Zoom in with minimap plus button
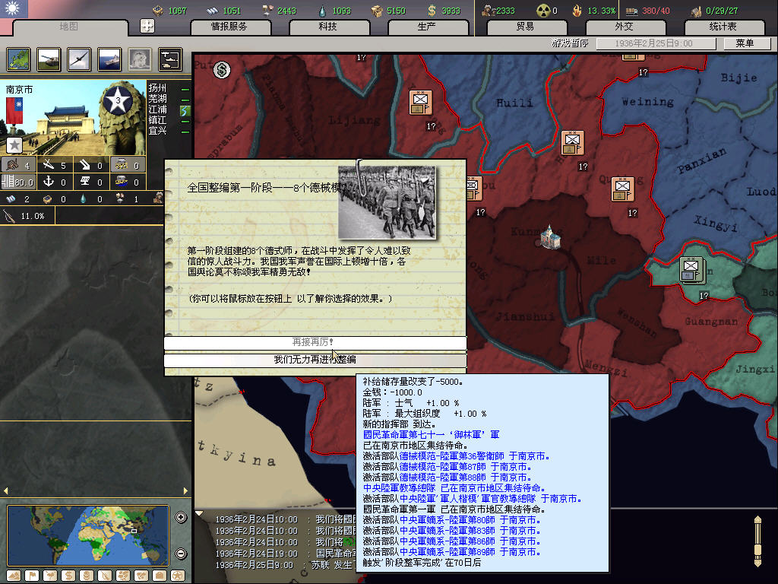Screen dimensions: 778x584 (181, 518)
